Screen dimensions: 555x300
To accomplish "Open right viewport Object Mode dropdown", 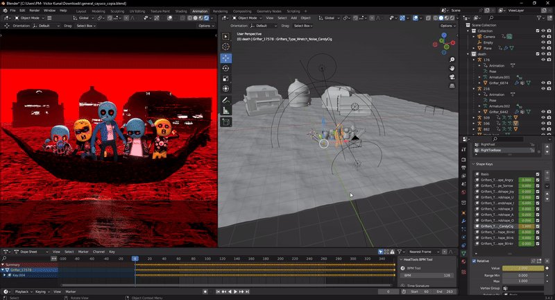I will tap(247, 18).
